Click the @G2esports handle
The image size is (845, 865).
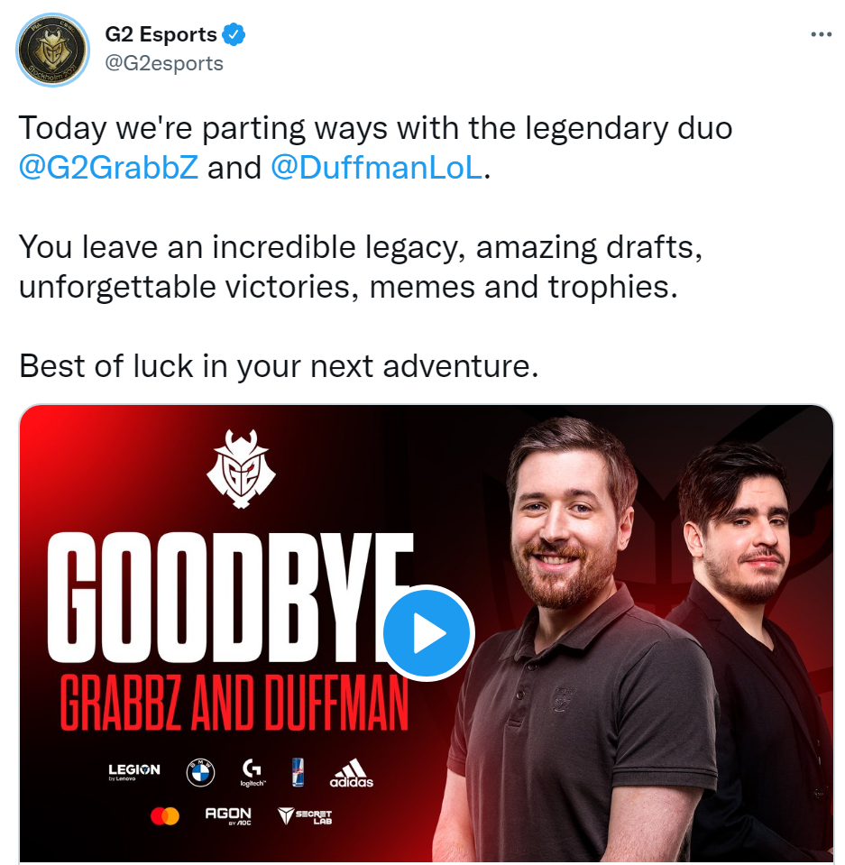click(164, 63)
